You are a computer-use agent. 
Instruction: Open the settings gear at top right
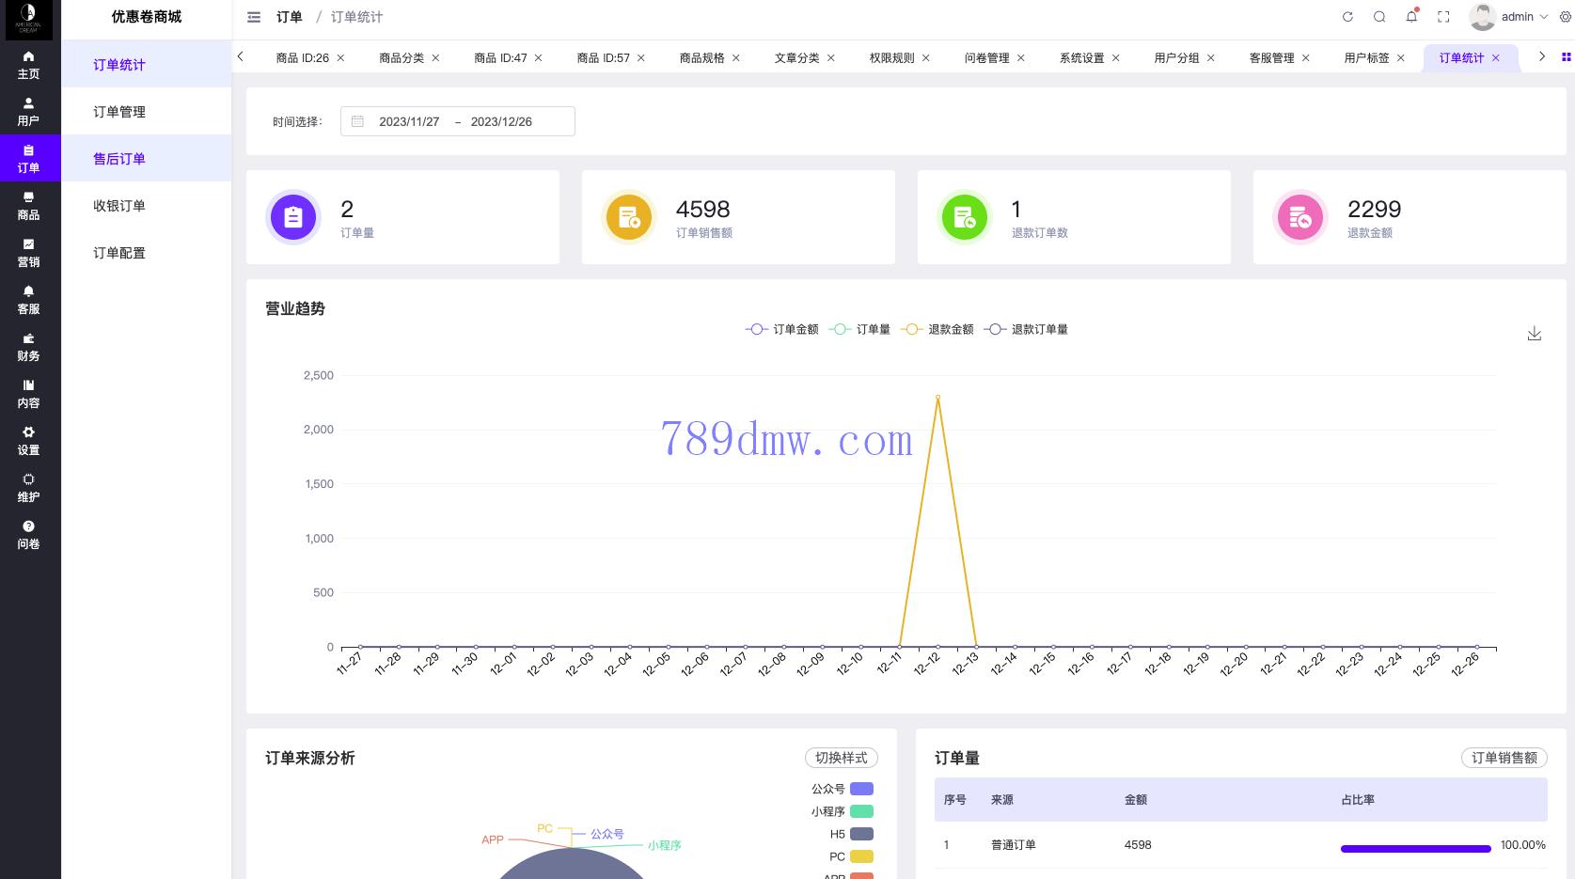coord(1565,17)
